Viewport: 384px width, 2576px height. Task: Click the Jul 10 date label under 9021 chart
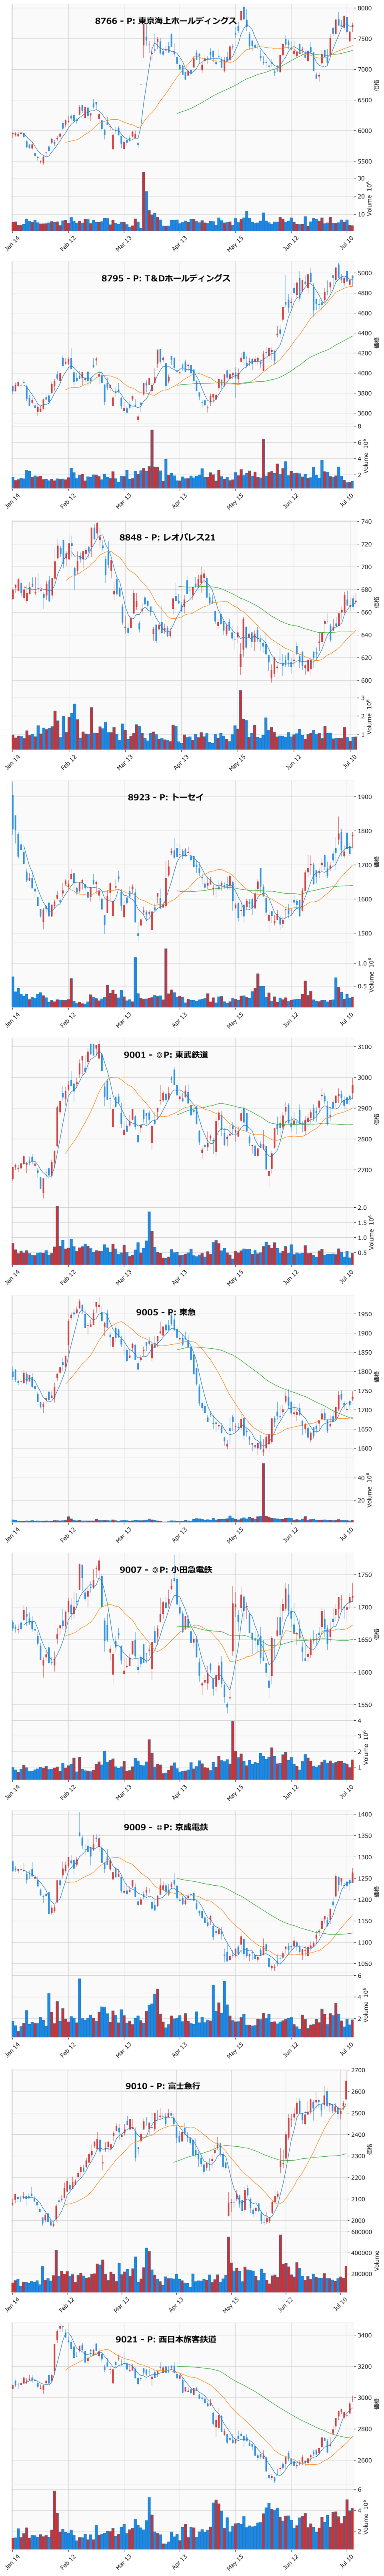pyautogui.click(x=348, y=2565)
